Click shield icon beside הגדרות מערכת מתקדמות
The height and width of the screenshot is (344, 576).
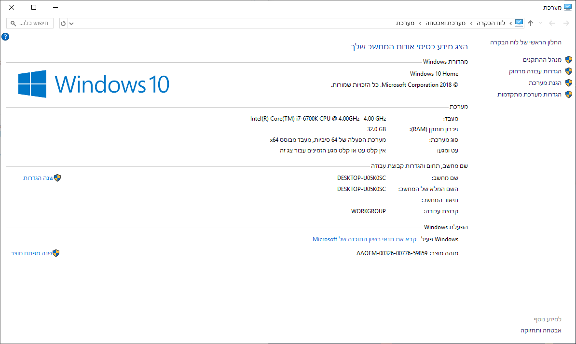tap(569, 95)
